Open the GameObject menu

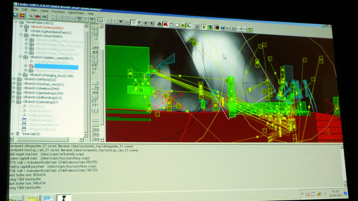click(x=76, y=13)
